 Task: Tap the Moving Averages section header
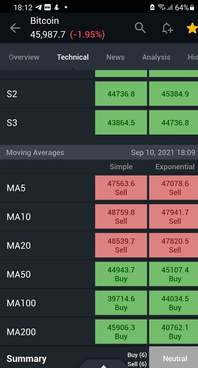coord(99,152)
